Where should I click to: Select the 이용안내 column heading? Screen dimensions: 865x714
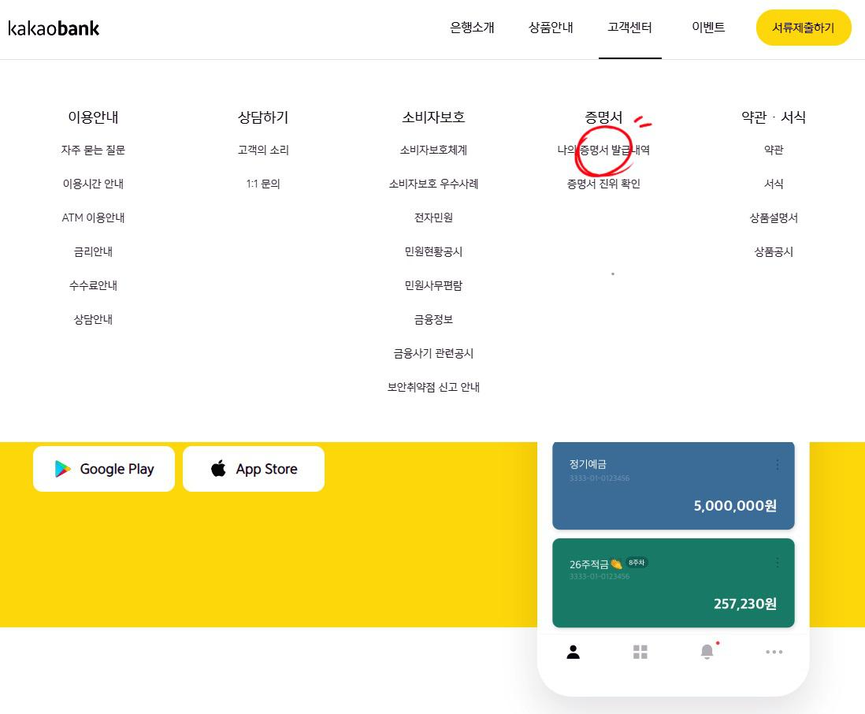[93, 117]
